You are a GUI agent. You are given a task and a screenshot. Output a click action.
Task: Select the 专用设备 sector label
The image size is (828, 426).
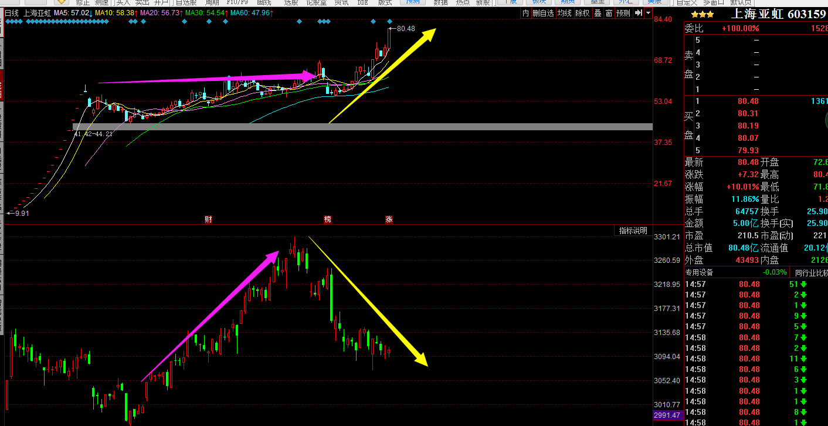(x=699, y=273)
